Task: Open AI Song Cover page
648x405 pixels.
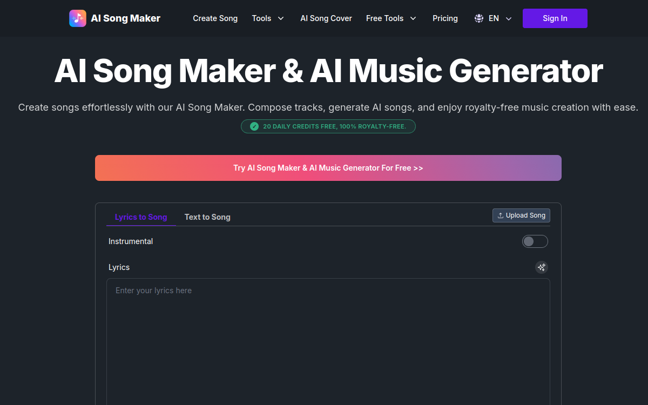Action: [326, 18]
